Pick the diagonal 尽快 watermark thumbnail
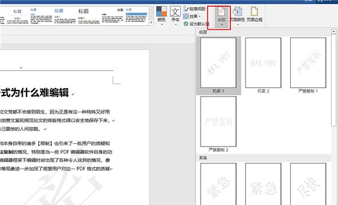This screenshot has height=205, width=338. pos(308,184)
